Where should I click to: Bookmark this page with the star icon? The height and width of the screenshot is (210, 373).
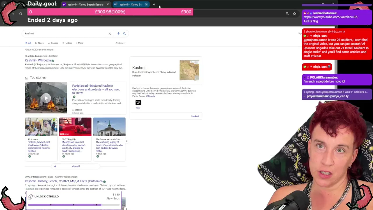pyautogui.click(x=294, y=14)
